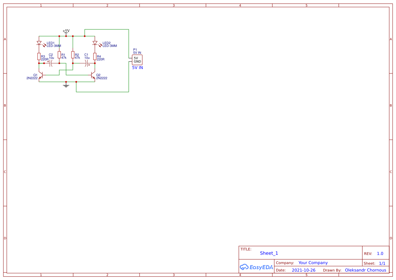Select resistor R4 labeled 220R

(95, 57)
